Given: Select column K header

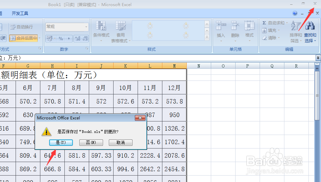Looking at the screenshot, I should [x=125, y=66].
